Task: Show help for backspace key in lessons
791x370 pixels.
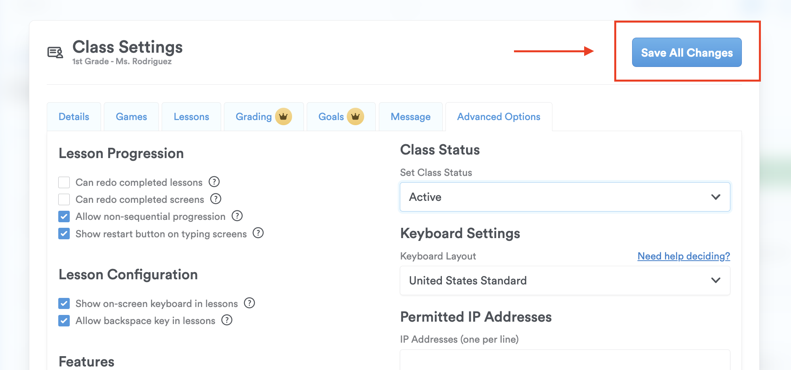Action: pos(227,320)
